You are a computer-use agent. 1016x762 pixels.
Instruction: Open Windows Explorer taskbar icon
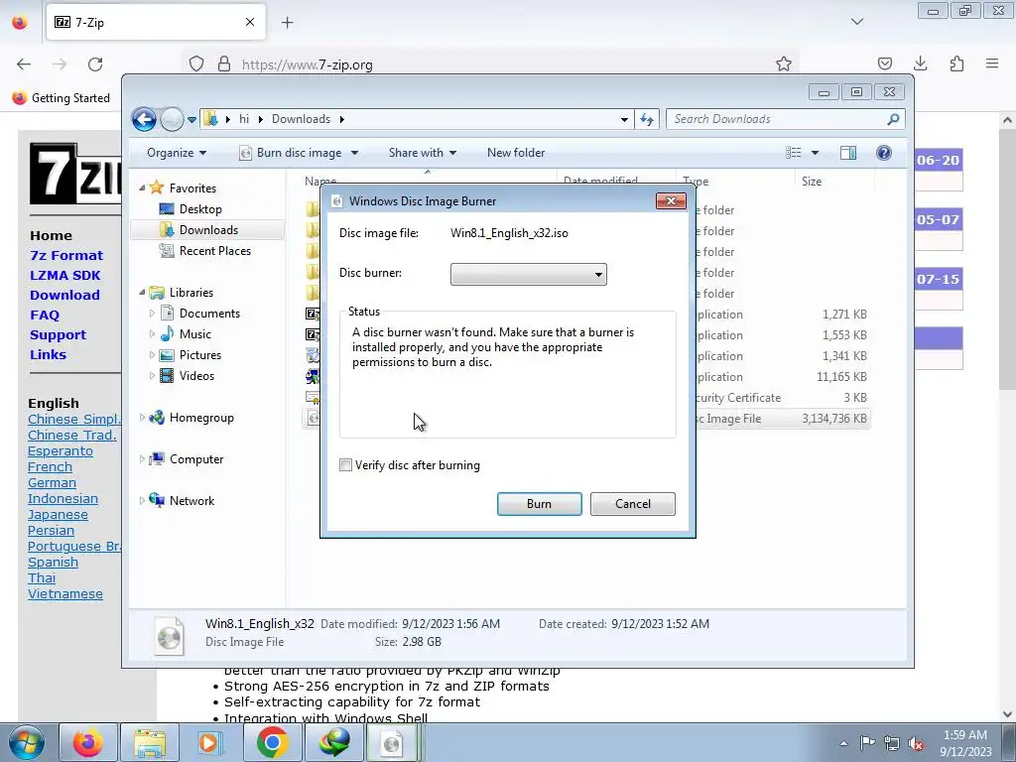pos(150,742)
